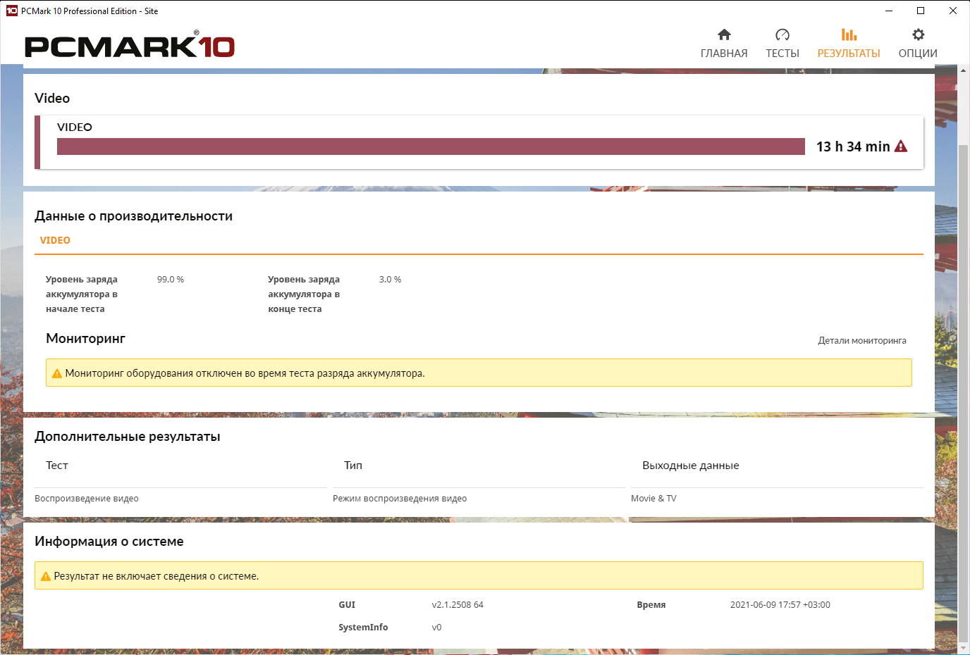Click the date 2021-06-09 17:57 +03:00
Image resolution: width=970 pixels, height=655 pixels.
pyautogui.click(x=780, y=605)
